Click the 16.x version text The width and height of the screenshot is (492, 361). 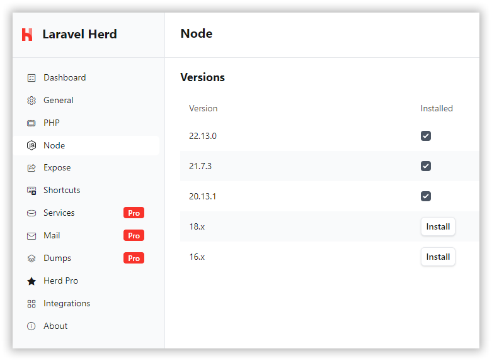(x=197, y=257)
